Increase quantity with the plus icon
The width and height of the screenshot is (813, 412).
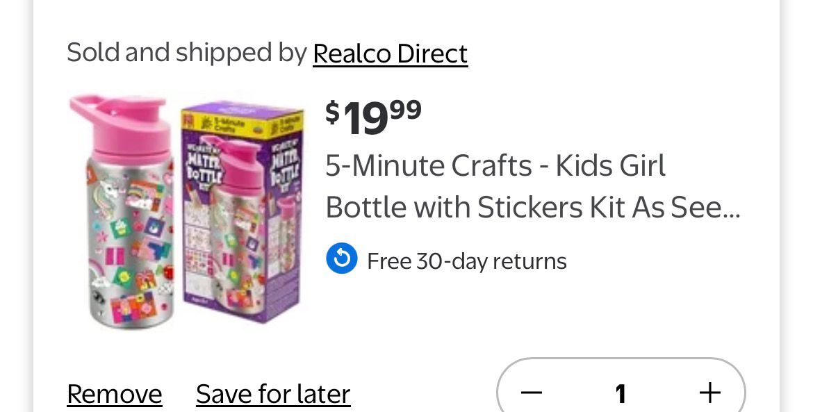(x=709, y=393)
